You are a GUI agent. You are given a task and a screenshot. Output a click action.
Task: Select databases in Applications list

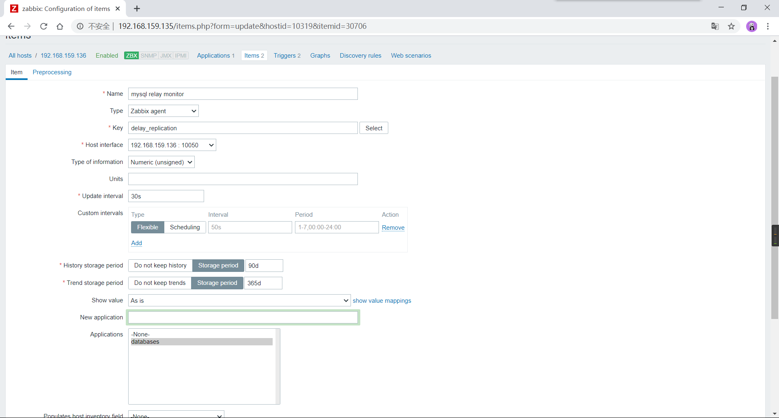point(202,342)
